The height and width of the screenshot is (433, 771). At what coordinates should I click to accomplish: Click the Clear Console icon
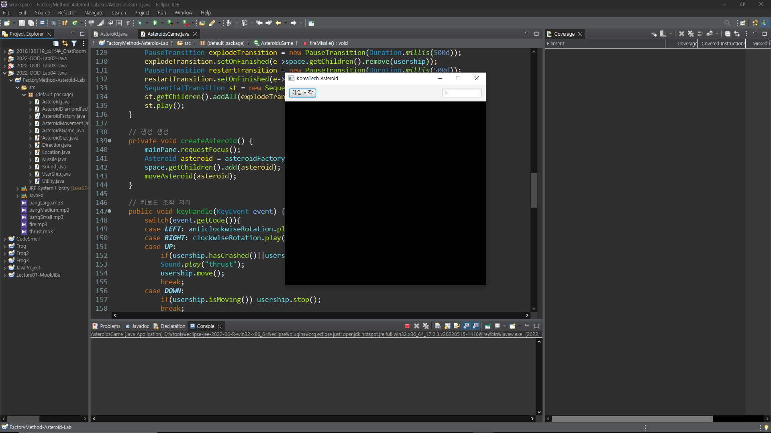(x=438, y=326)
